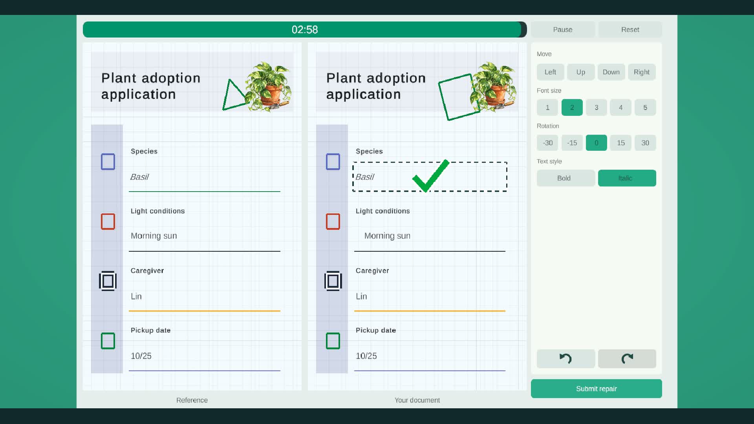Viewport: 754px width, 424px height.
Task: Click the Your document caption
Action: (x=417, y=400)
